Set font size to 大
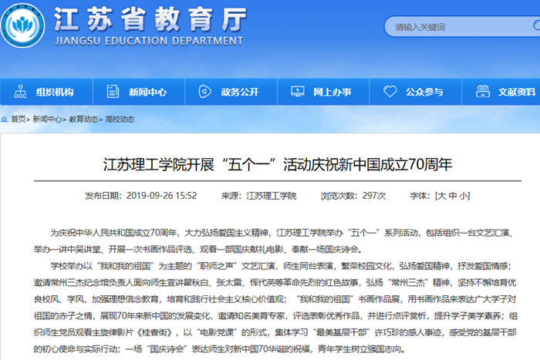Viewport: 540px width, 360px height. tap(443, 196)
